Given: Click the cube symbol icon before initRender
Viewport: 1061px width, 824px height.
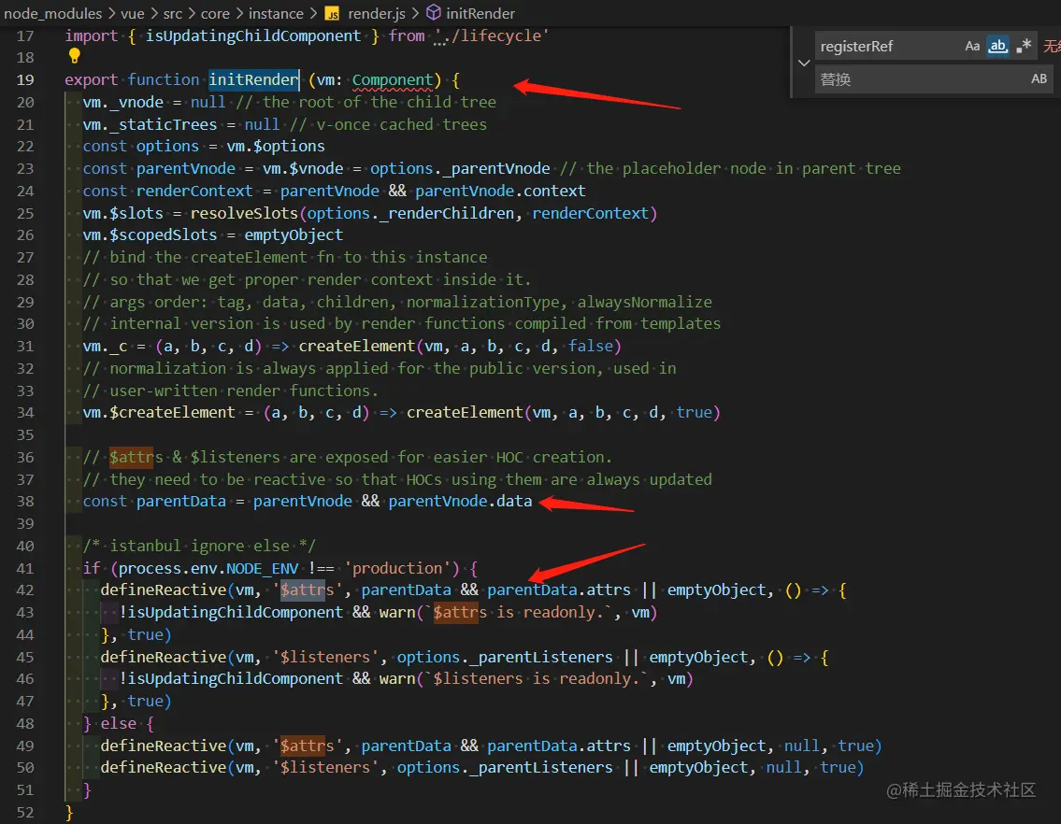Looking at the screenshot, I should (434, 13).
